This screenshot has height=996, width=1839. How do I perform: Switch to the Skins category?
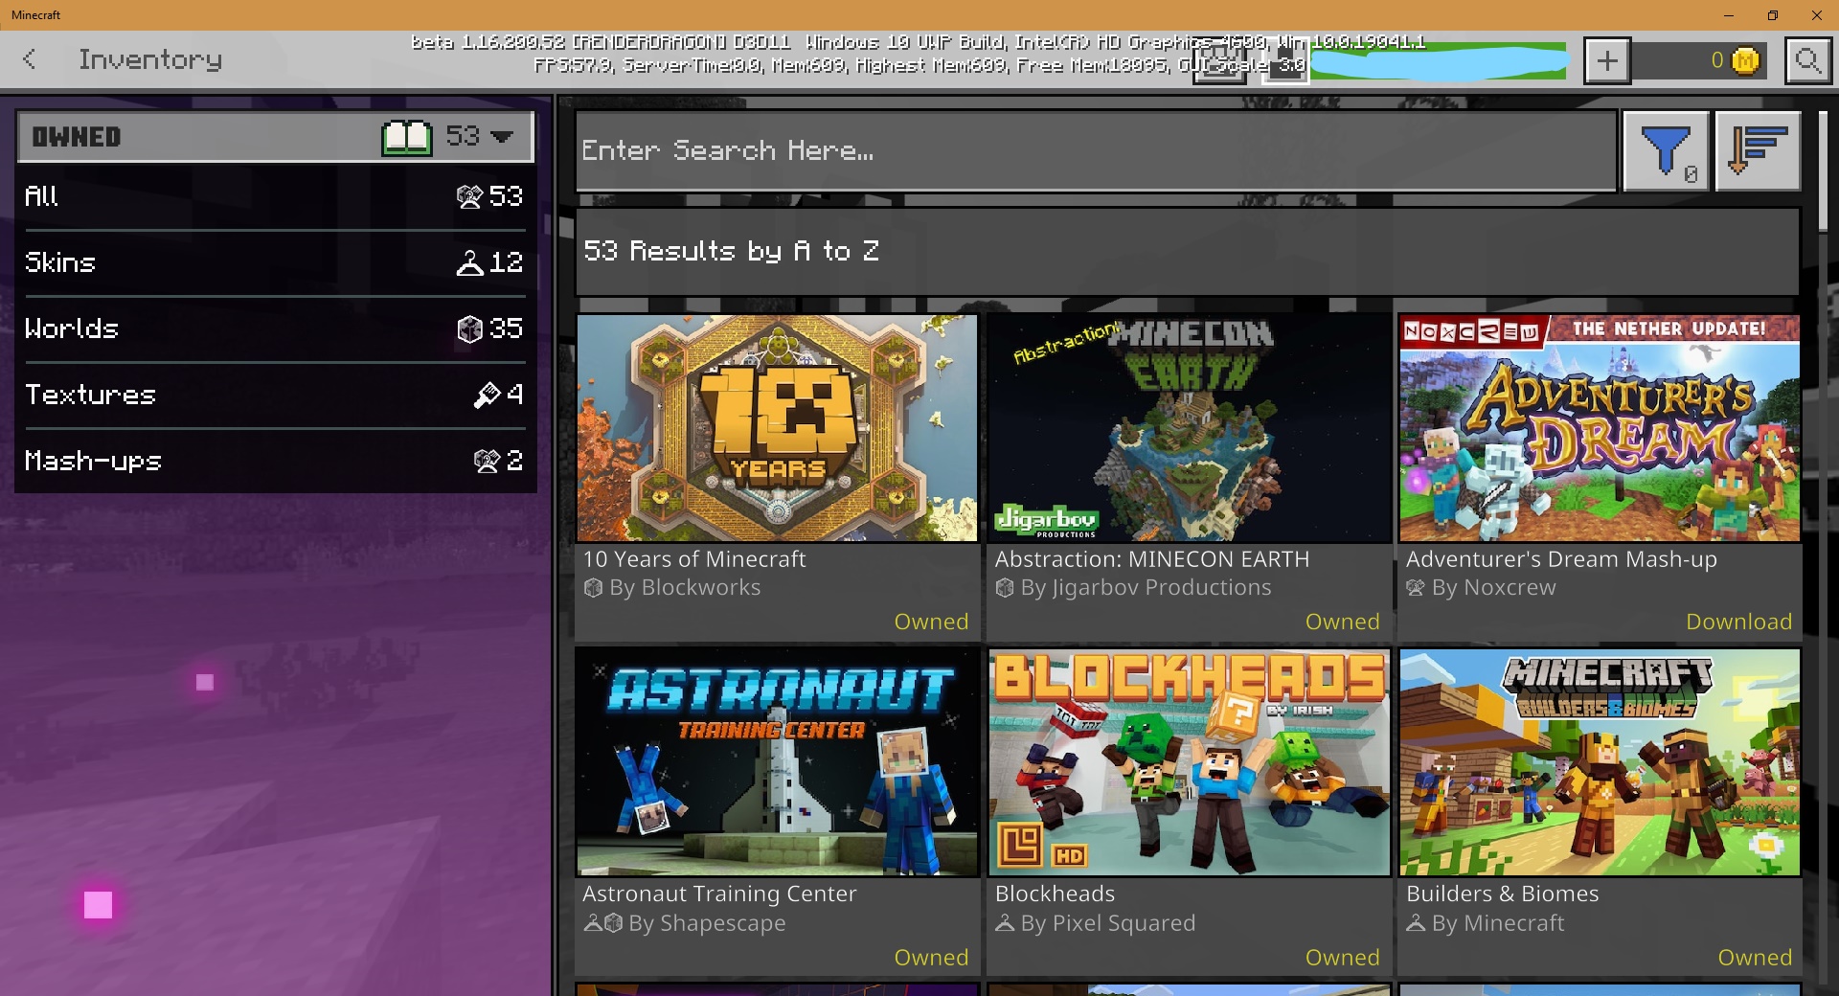coord(275,262)
